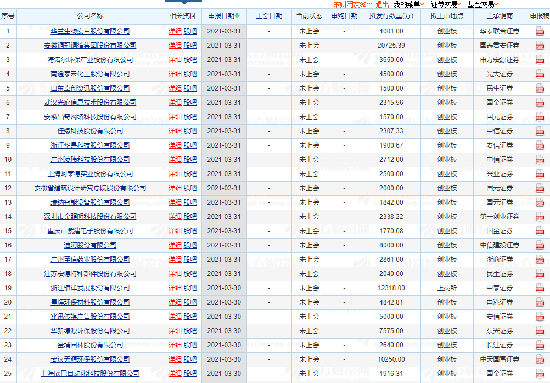Click the 退出 logout link
This screenshot has height=383, width=550.
click(x=383, y=4)
